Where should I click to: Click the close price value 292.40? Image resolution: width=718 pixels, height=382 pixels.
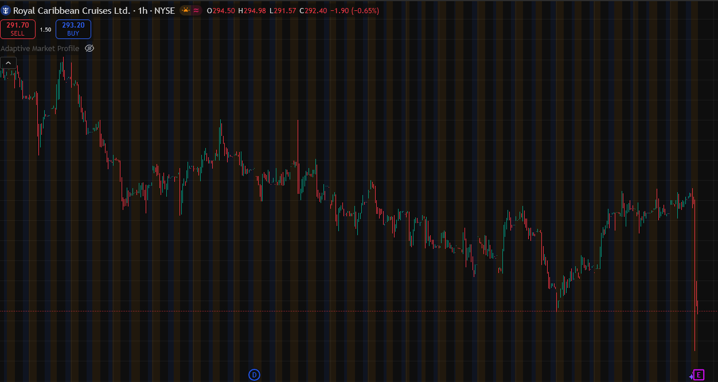tap(316, 10)
